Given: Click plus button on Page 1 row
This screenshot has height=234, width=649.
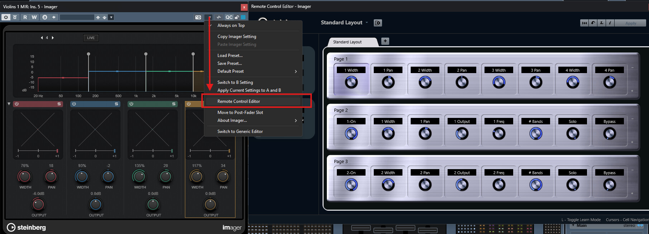Looking at the screenshot, I should [x=632, y=91].
